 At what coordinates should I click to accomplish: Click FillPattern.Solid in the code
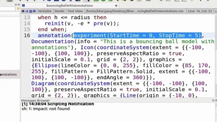tap(124, 72)
